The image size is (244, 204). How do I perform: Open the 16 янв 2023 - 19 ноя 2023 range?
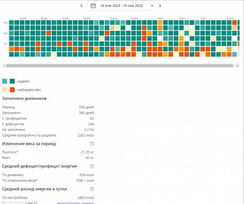(x=121, y=6)
